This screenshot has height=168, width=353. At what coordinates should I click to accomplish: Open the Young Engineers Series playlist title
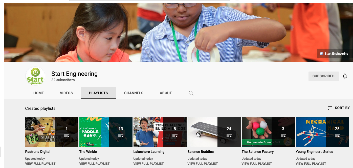[314, 152]
